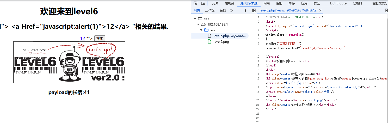The width and height of the screenshot is (388, 123).
Task: Select the 工作区 (Workspace) sub-tab
Action: coord(210,10)
